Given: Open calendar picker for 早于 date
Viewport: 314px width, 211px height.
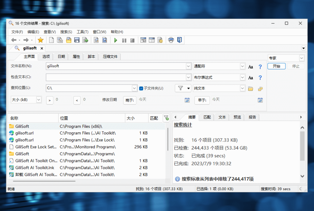Looking at the screenshot, I should (260, 100).
